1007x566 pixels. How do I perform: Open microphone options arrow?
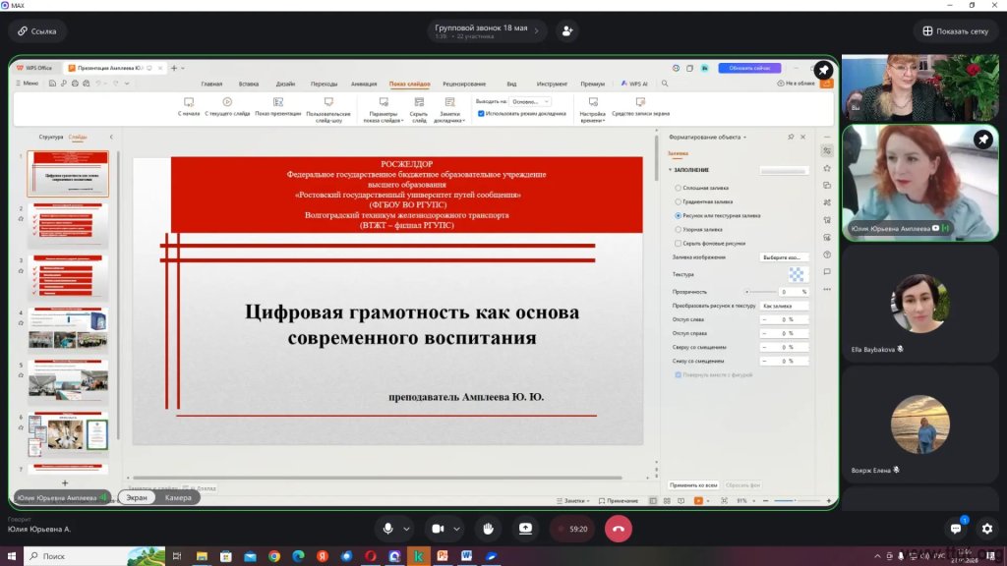pyautogui.click(x=406, y=529)
